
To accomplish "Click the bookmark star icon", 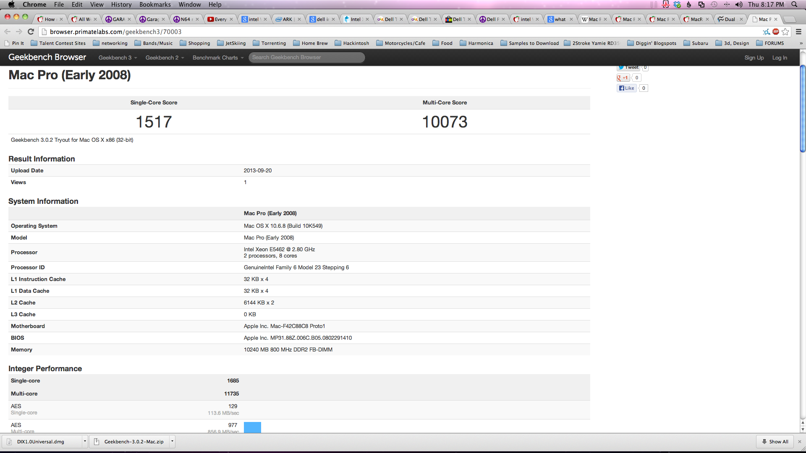I will point(785,32).
